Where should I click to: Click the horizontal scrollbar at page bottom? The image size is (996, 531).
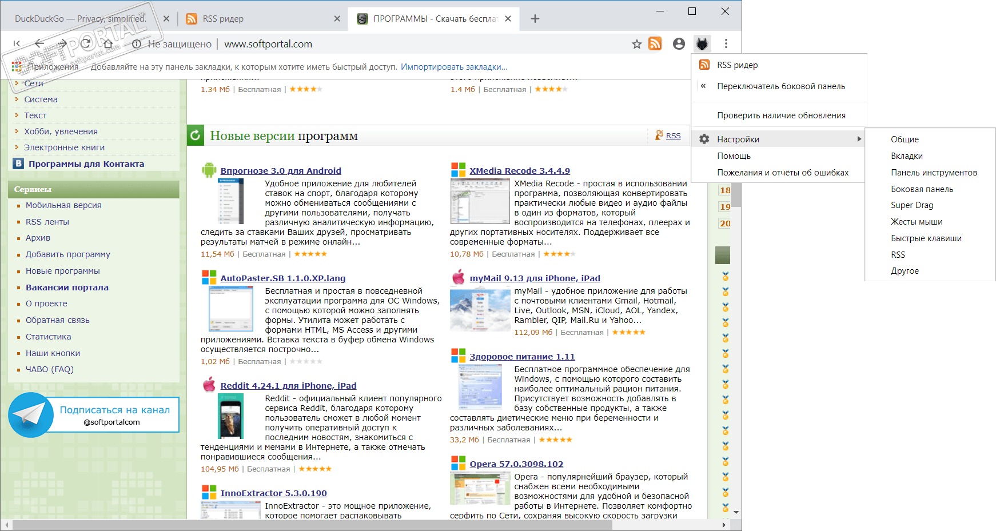(313, 525)
